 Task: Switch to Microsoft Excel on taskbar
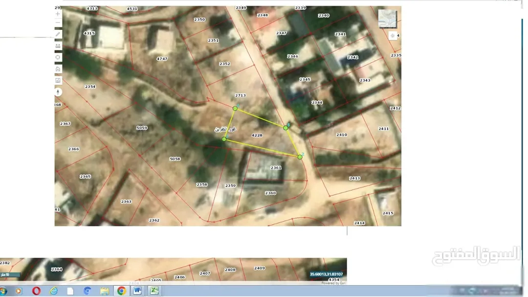[154, 291]
